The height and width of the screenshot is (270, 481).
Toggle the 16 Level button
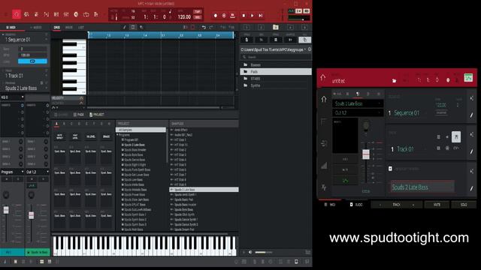click(90, 136)
